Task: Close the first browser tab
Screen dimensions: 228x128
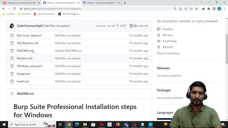Action: [x=39, y=3]
